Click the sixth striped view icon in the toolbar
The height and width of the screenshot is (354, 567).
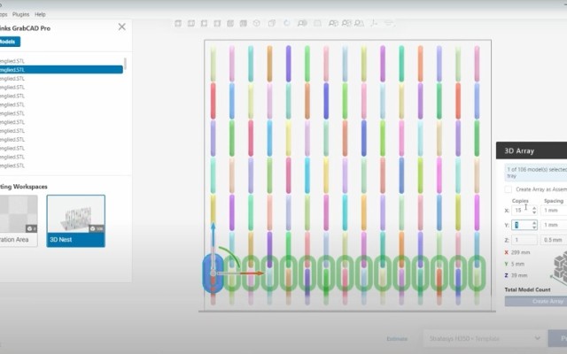(244, 24)
